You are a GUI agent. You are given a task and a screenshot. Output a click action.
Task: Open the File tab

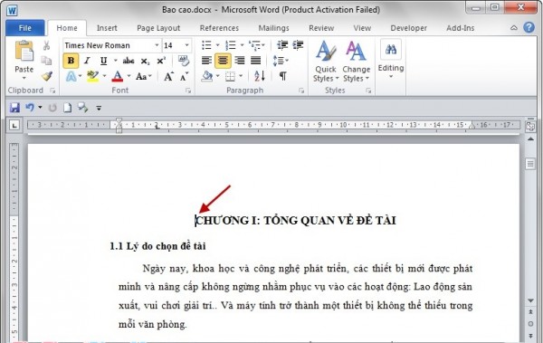pos(25,28)
